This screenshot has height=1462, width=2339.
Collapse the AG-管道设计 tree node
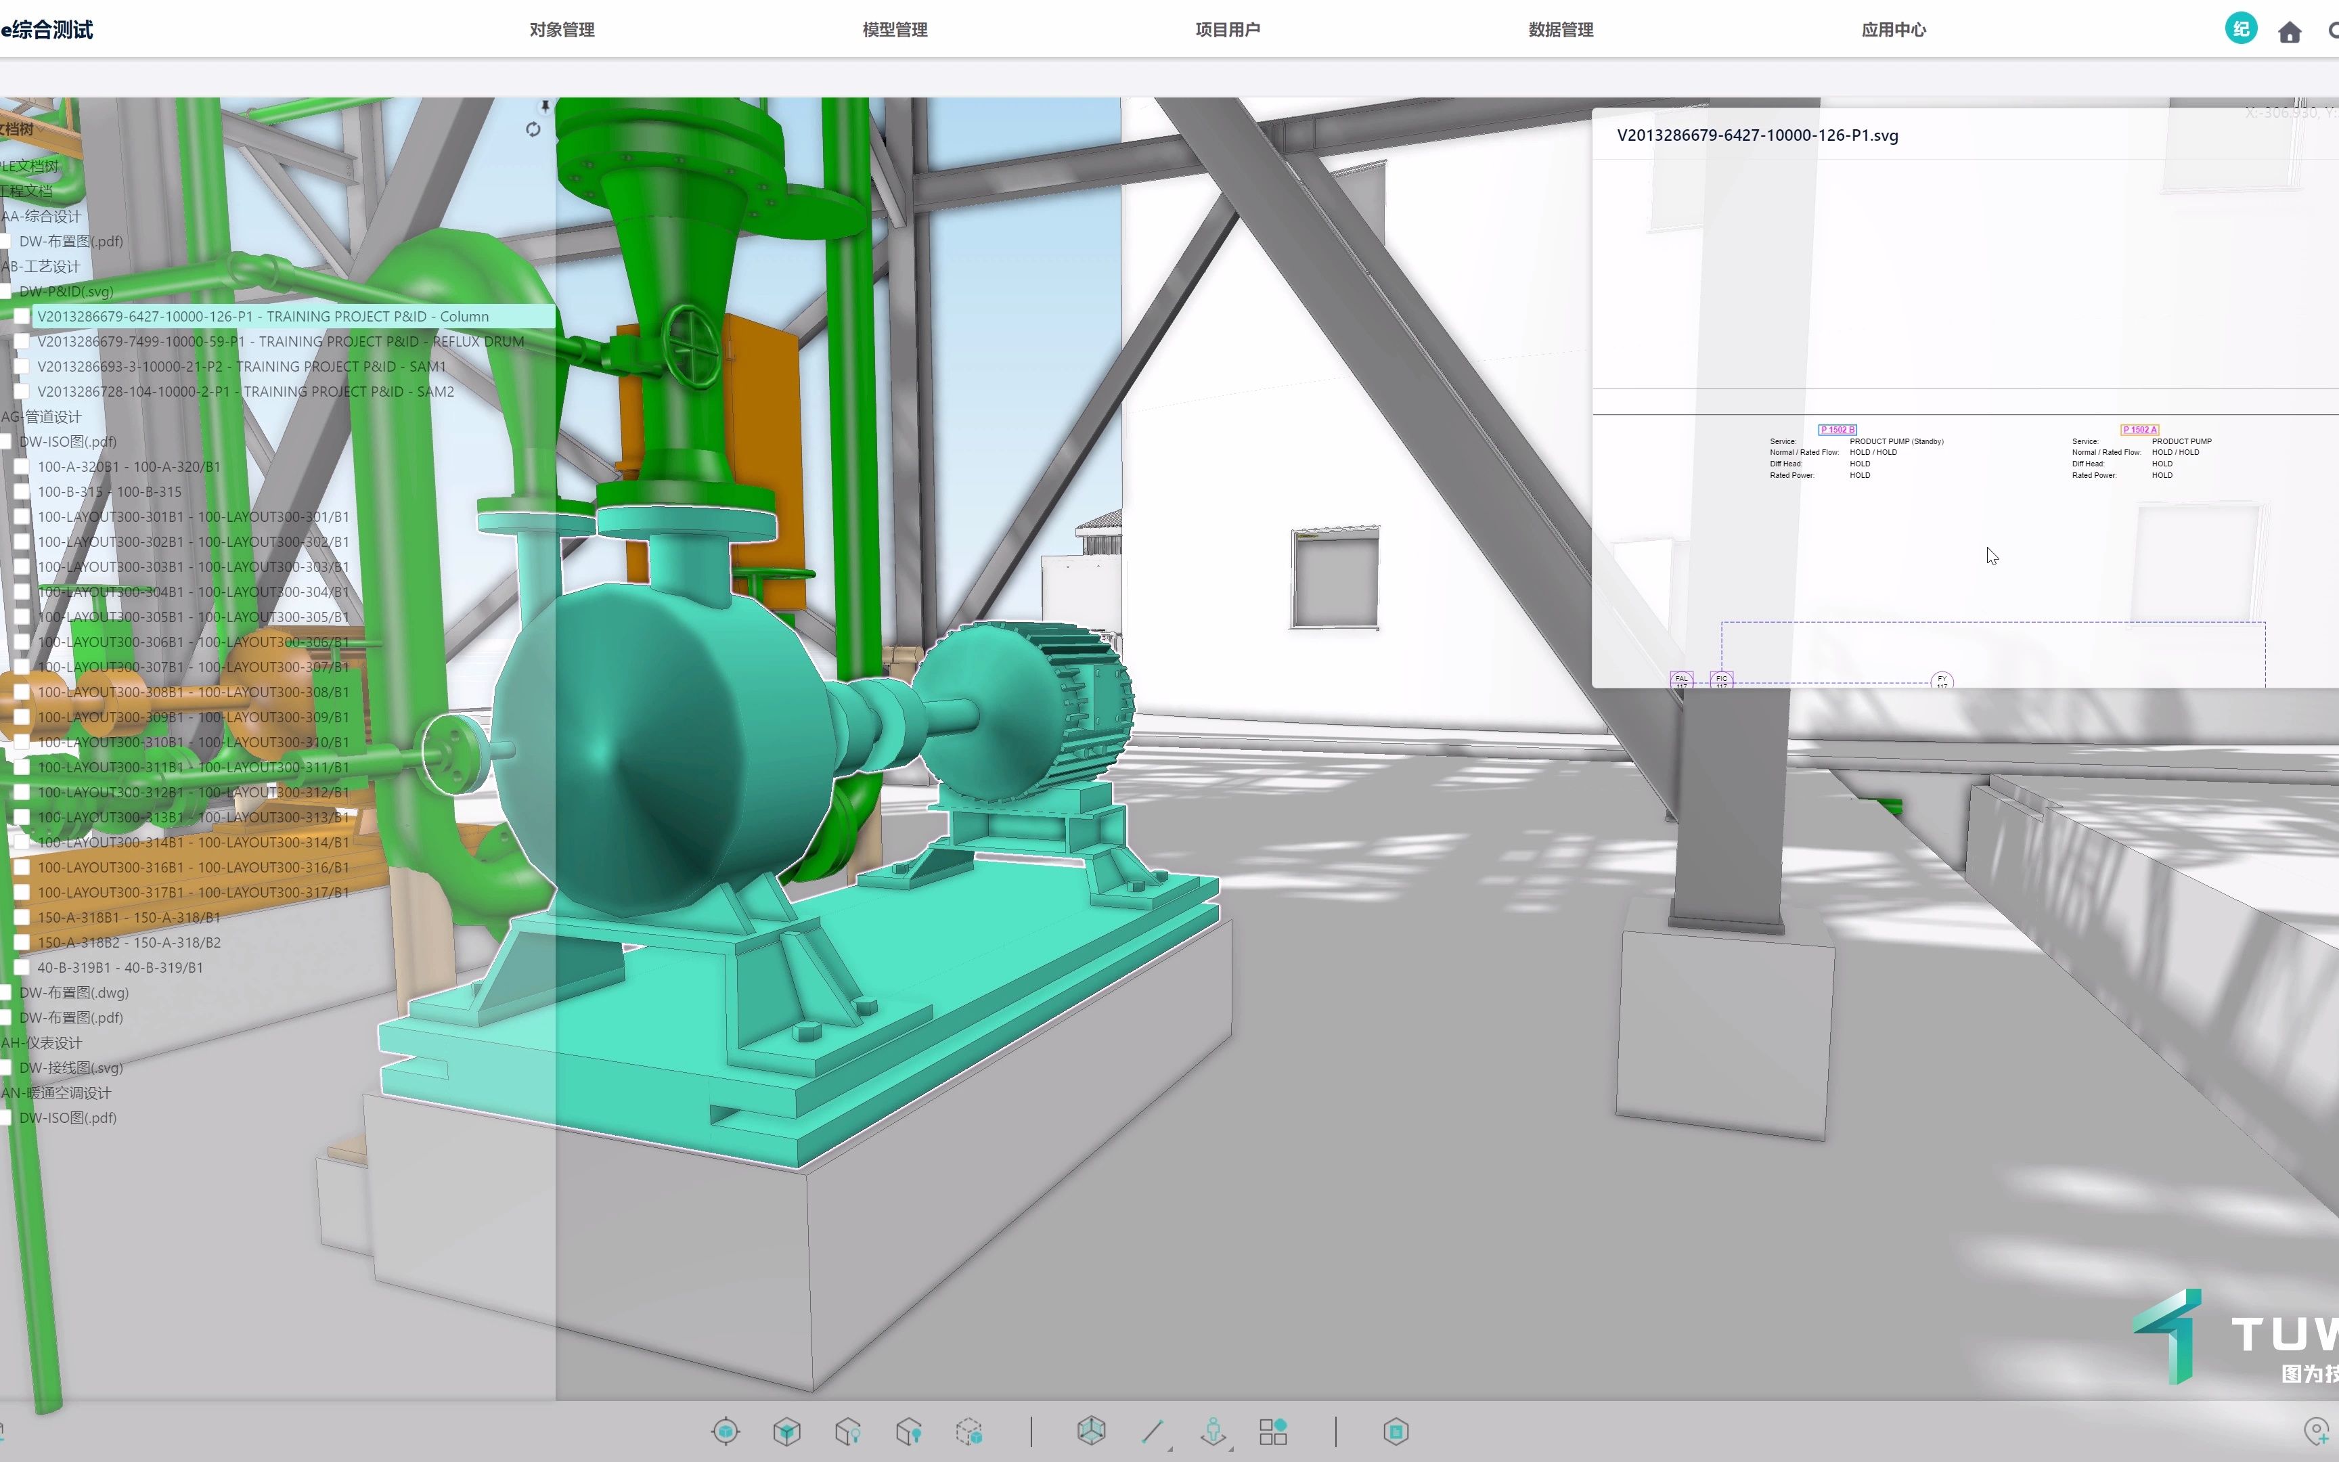pyautogui.click(x=43, y=417)
